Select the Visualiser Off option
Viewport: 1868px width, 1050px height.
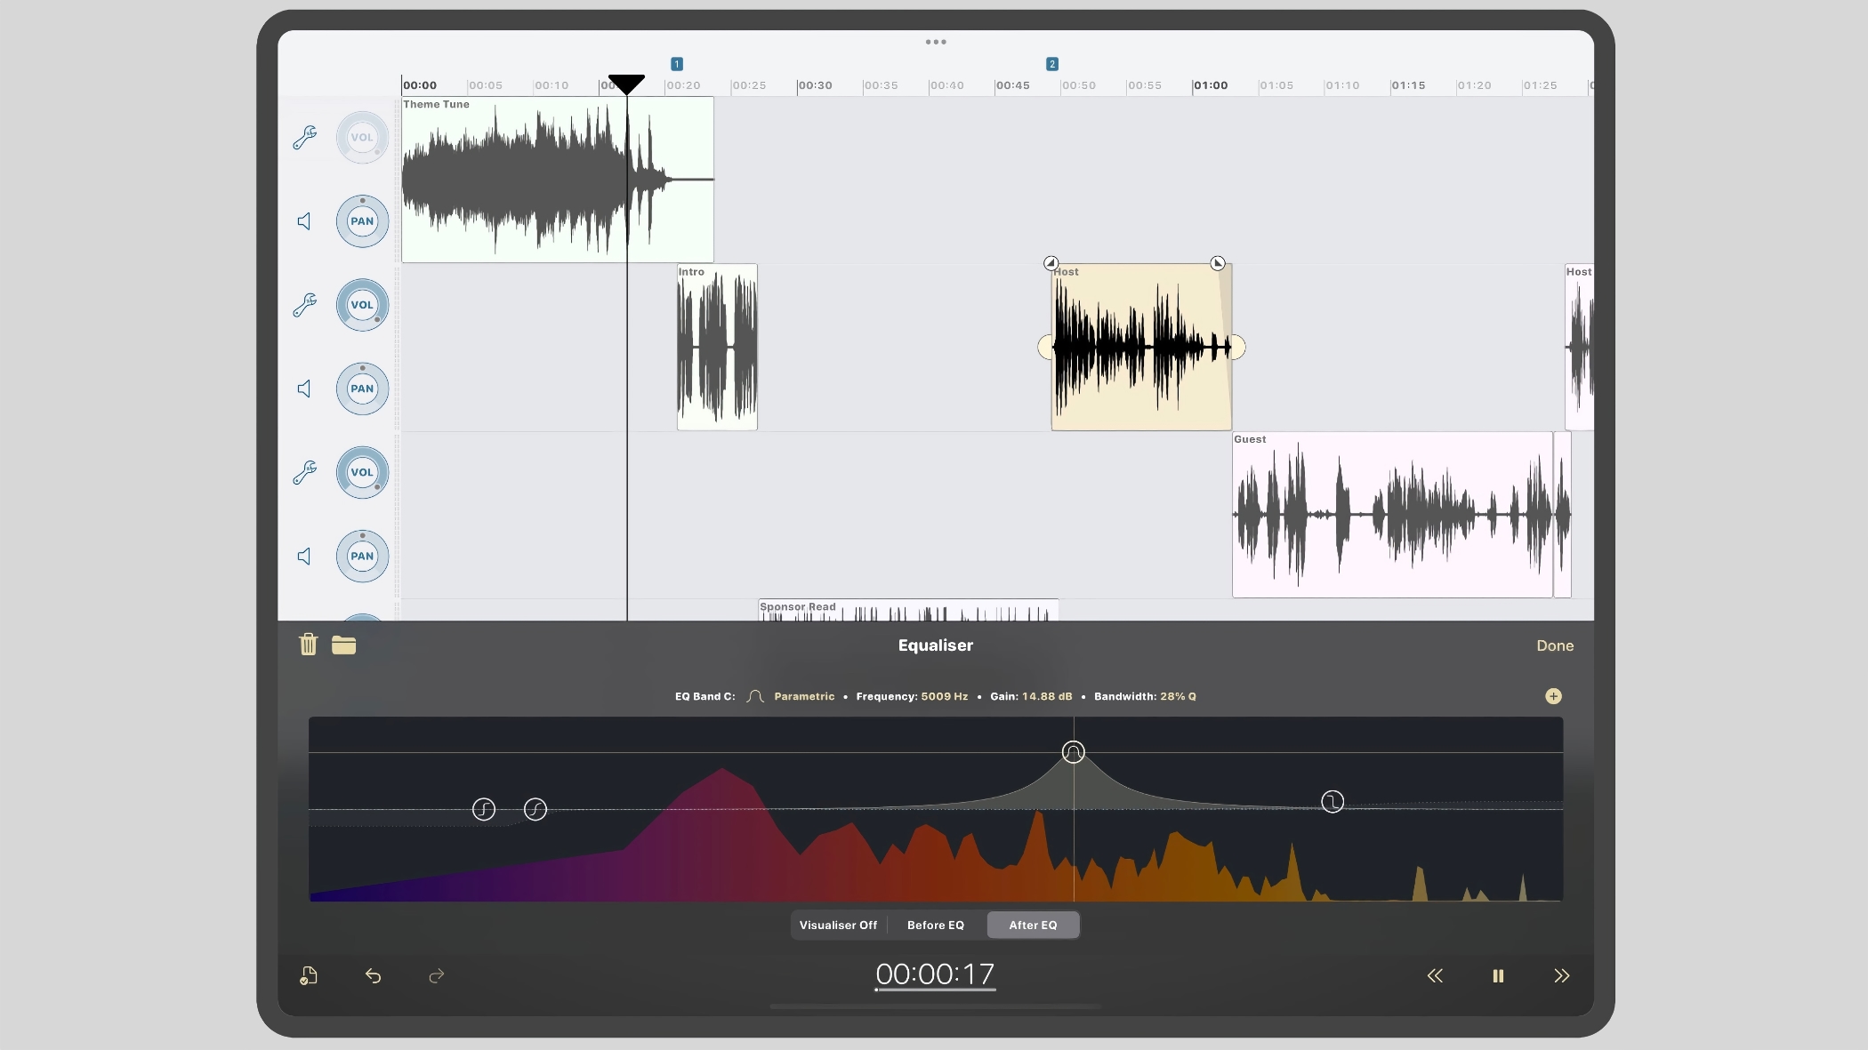837,925
